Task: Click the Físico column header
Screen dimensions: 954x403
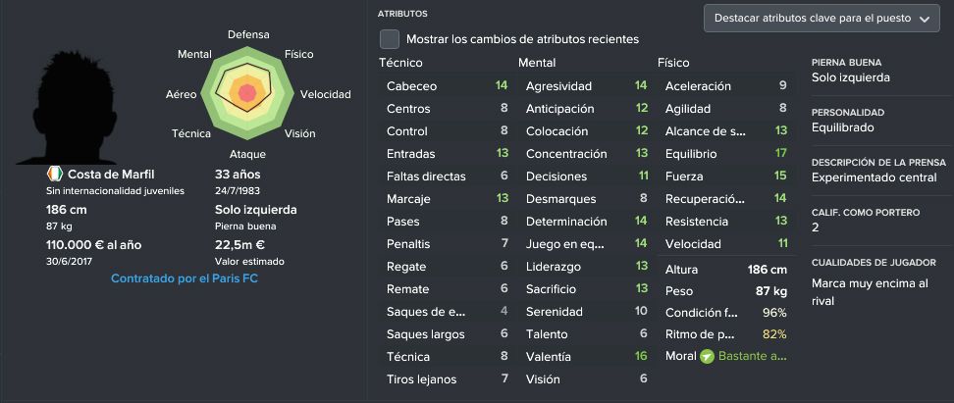Action: [673, 63]
